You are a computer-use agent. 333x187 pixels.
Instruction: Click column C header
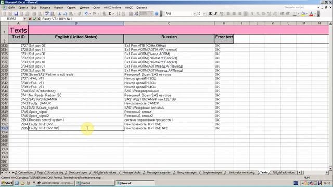(x=169, y=23)
